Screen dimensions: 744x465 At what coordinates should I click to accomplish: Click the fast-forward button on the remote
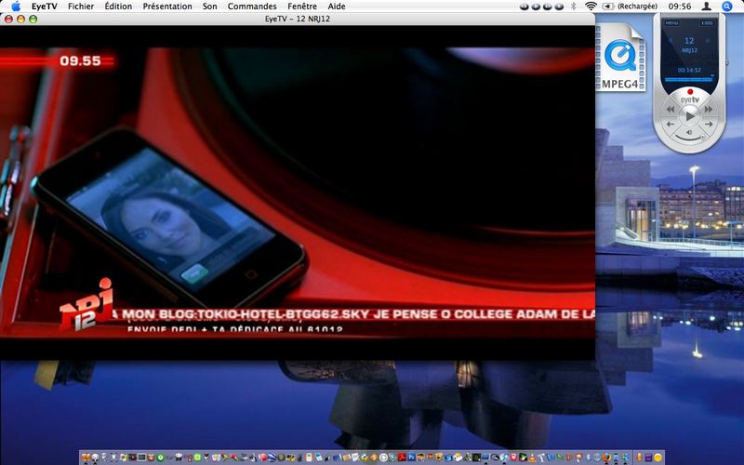click(x=709, y=109)
